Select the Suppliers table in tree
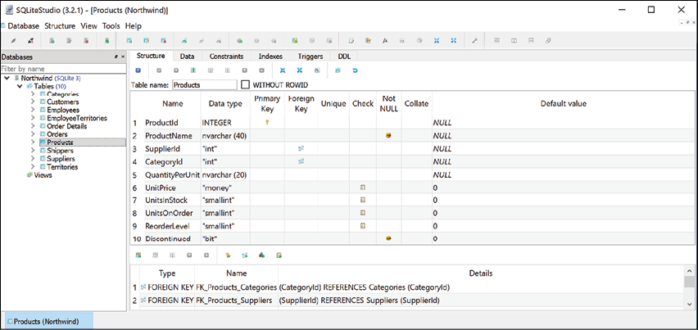Screen dimensions: 698x330 [x=61, y=159]
